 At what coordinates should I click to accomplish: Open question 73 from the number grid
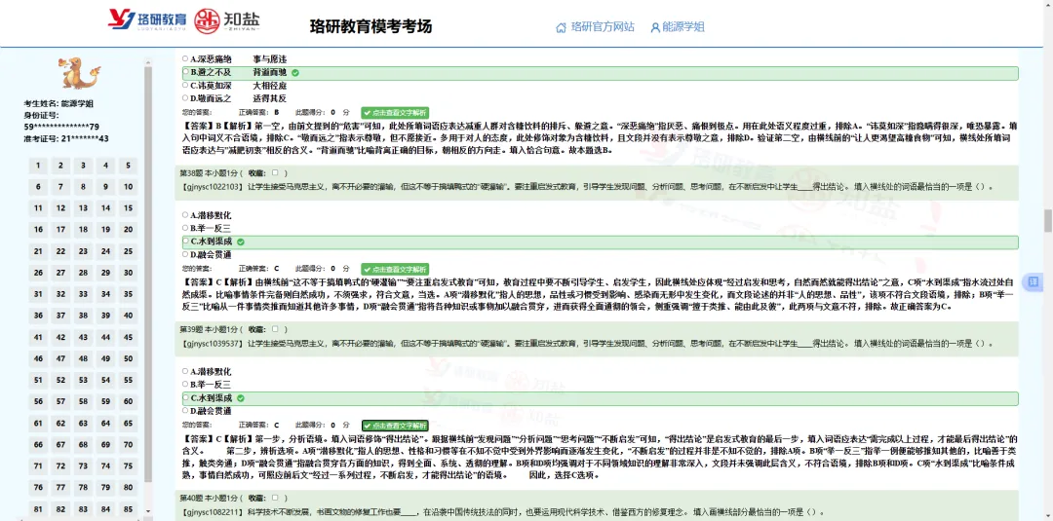pos(83,466)
